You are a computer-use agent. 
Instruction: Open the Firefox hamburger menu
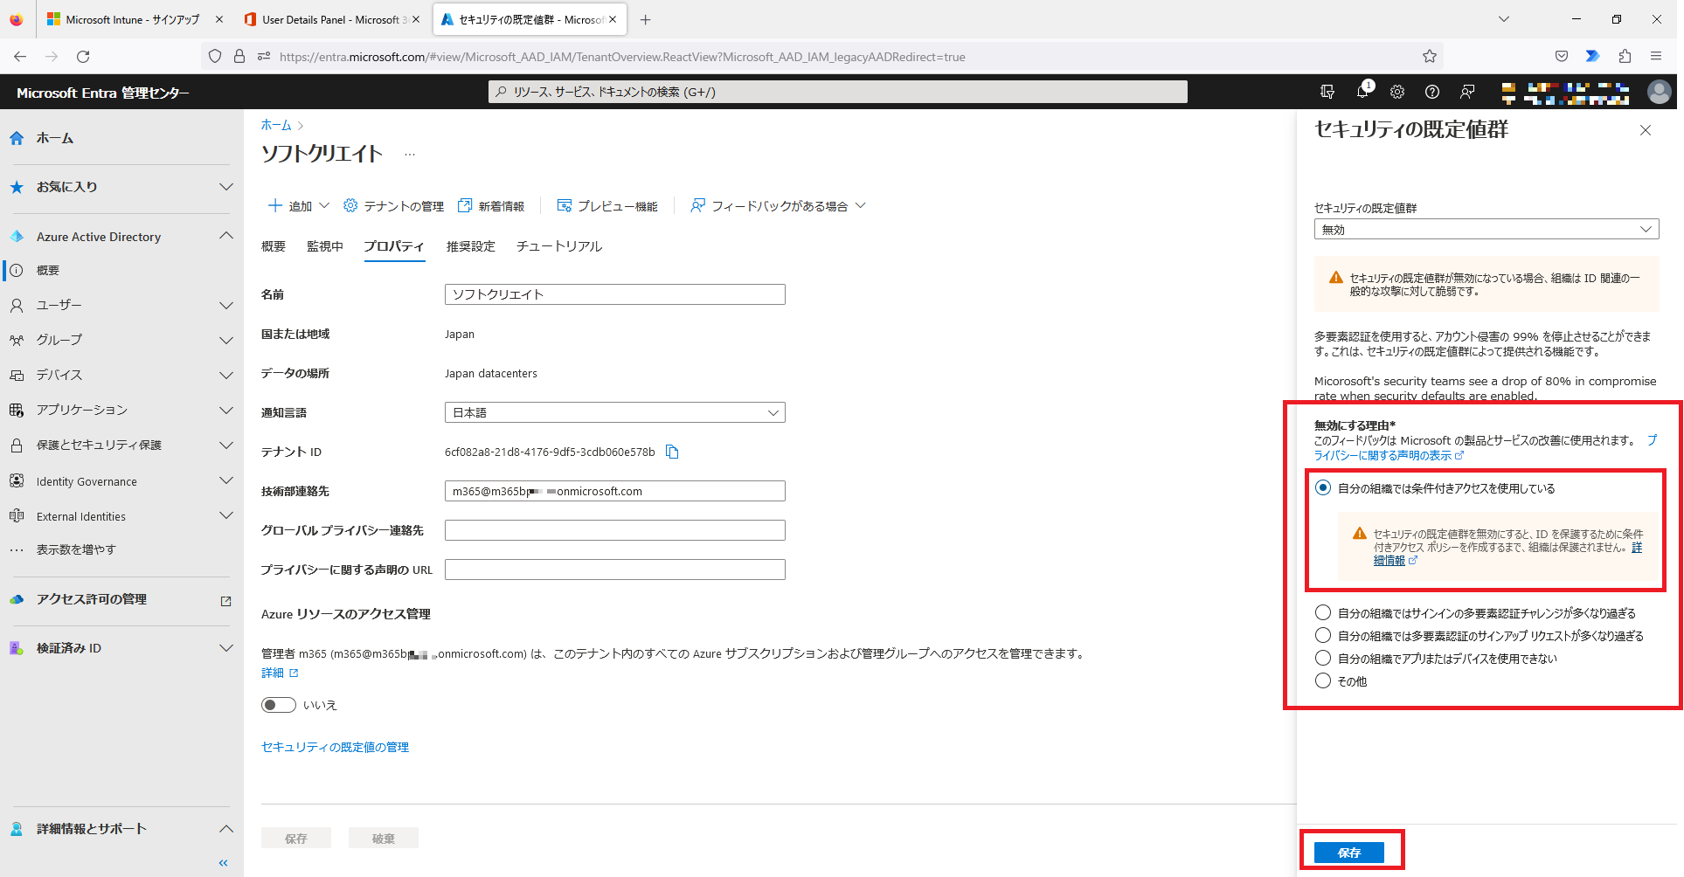(1656, 56)
